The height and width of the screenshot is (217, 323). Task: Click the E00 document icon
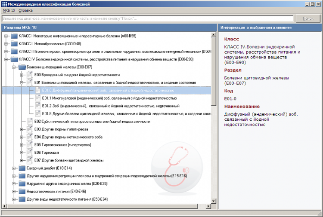point(30,75)
